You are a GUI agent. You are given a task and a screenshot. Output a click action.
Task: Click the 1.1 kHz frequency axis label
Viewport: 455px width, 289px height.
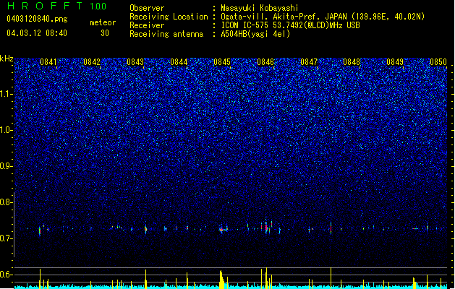coord(7,94)
